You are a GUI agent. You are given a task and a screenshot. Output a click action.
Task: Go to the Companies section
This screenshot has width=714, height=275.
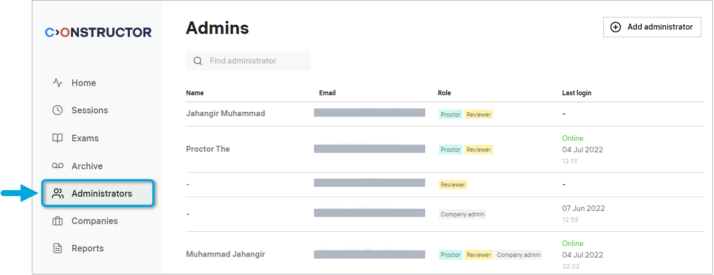coord(94,221)
